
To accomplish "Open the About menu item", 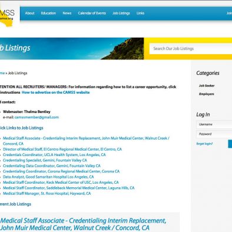I will (x=29, y=13).
